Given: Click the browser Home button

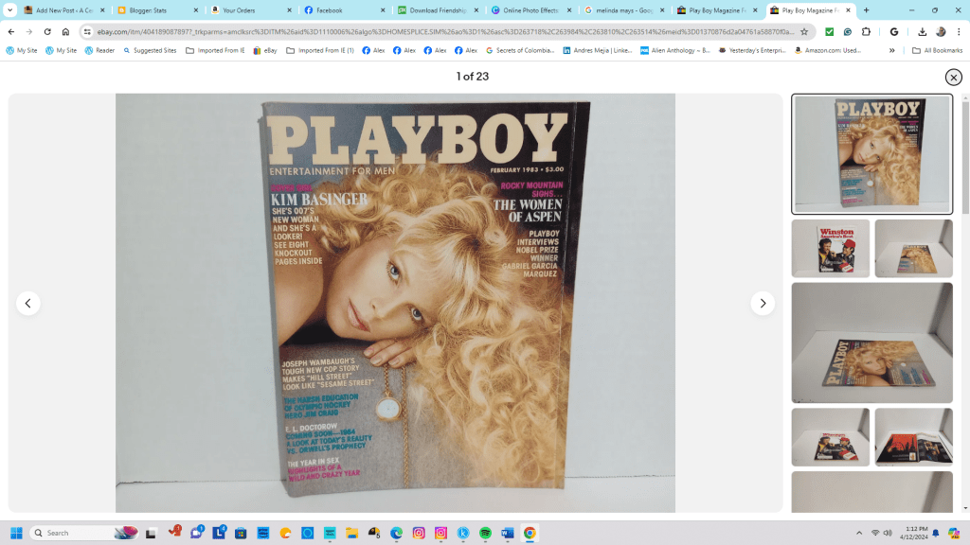Looking at the screenshot, I should pos(65,31).
